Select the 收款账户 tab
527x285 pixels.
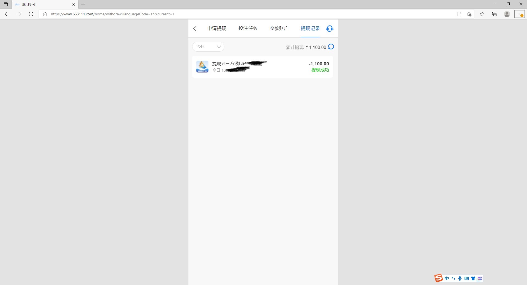pyautogui.click(x=279, y=29)
